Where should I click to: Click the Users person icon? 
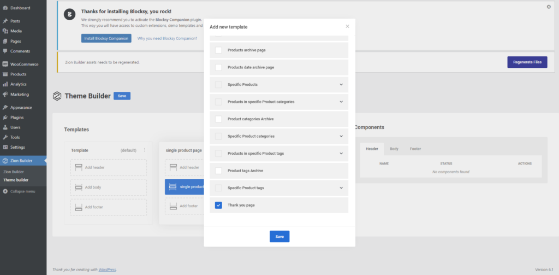(5, 127)
